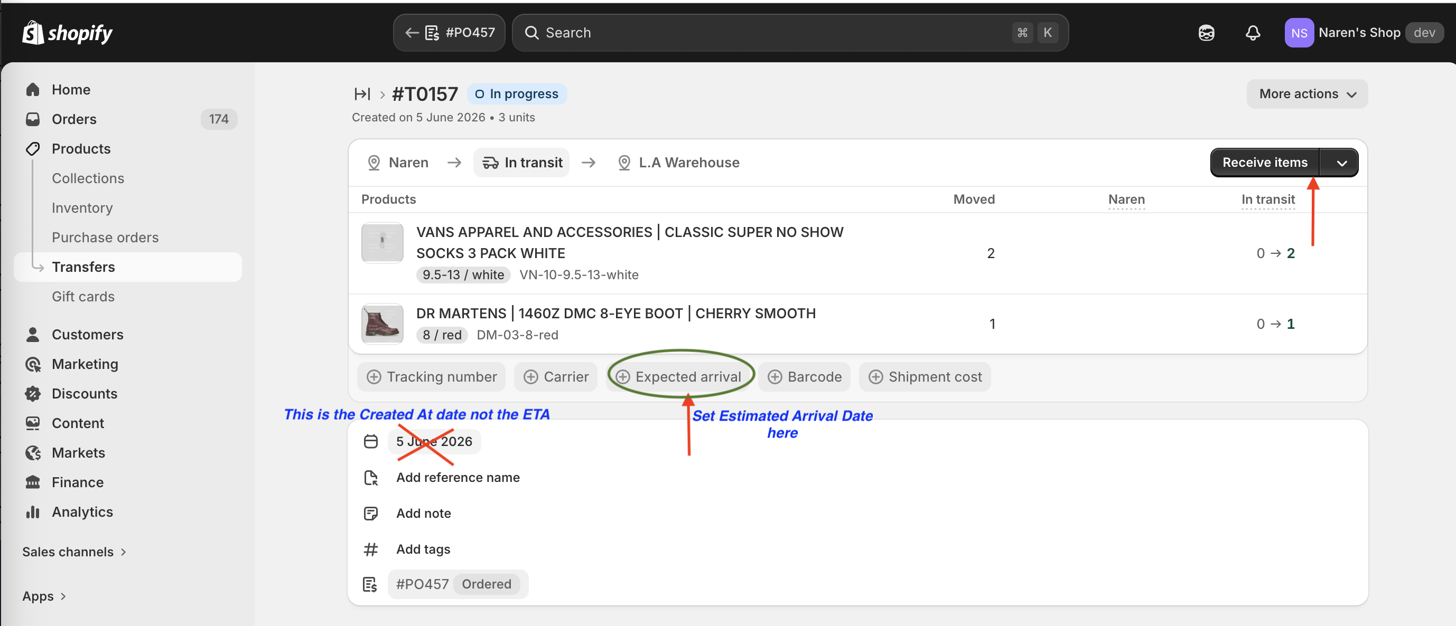
Task: Click the 9.5-13 / white variant tag
Action: [463, 275]
